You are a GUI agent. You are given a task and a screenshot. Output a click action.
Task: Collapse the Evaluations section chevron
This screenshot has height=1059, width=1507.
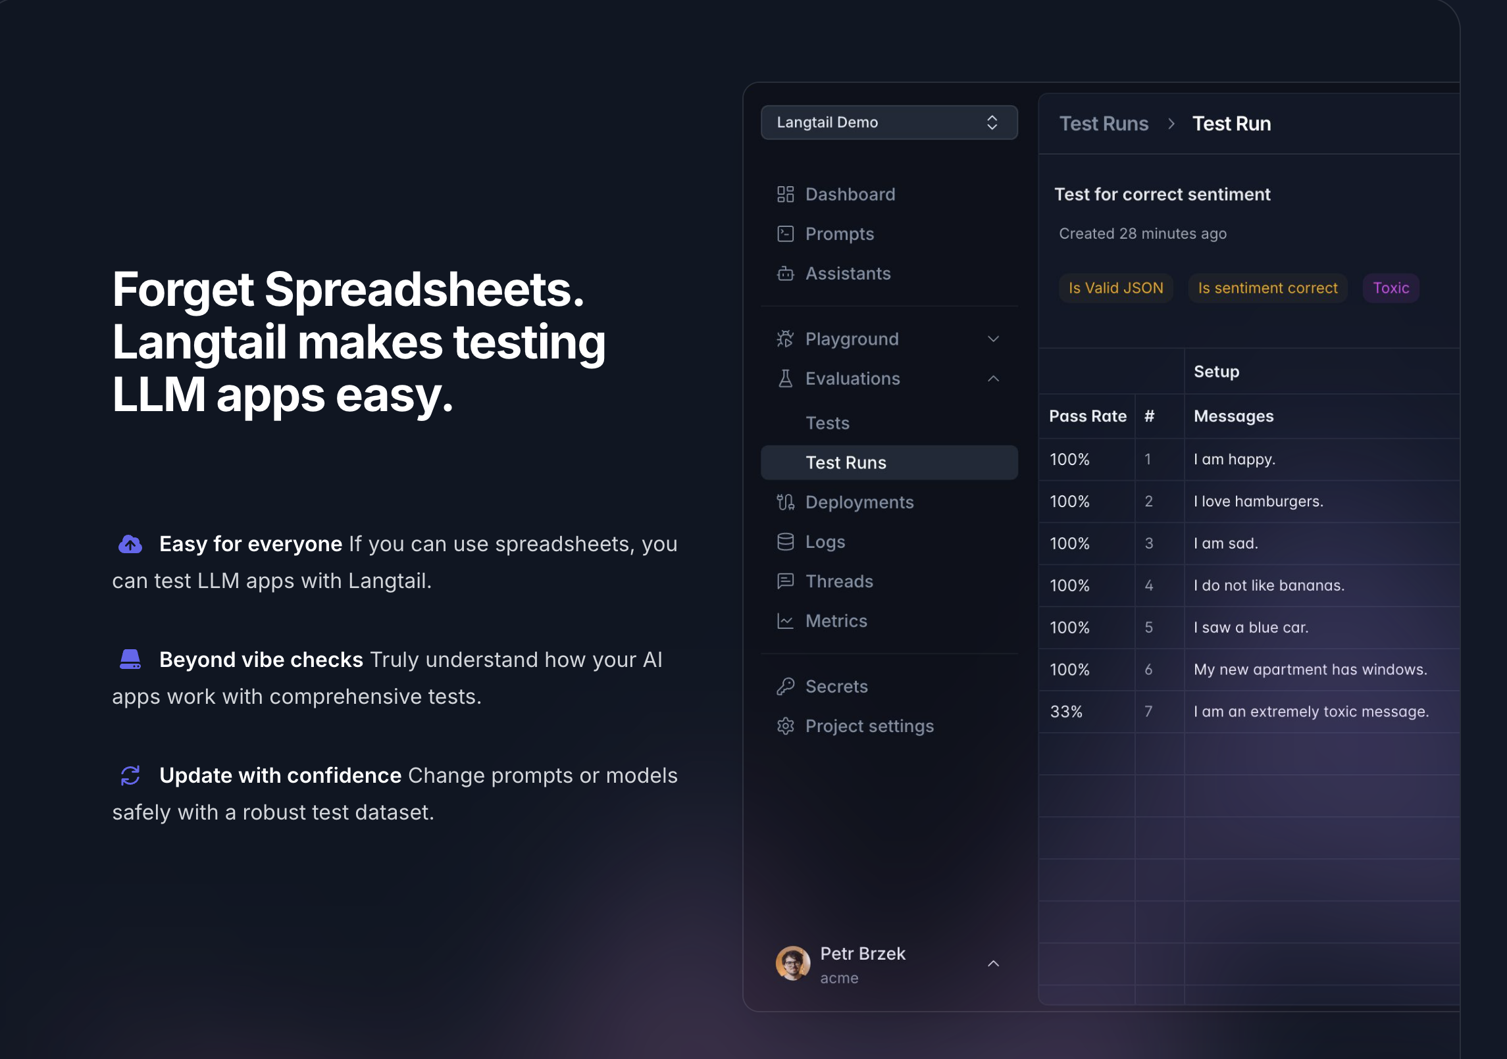[x=993, y=379]
